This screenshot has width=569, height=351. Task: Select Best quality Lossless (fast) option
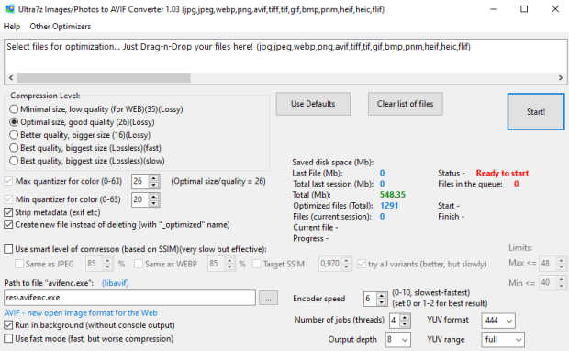pyautogui.click(x=85, y=148)
